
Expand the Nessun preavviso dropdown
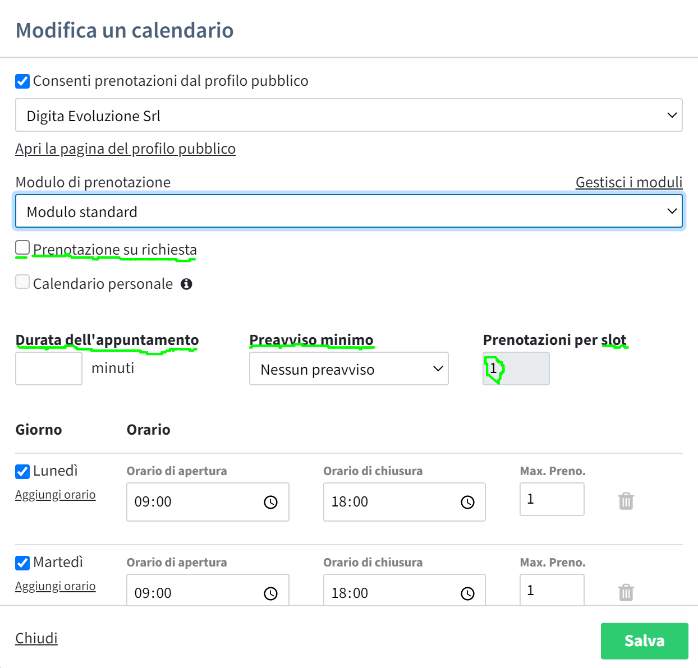coord(349,368)
